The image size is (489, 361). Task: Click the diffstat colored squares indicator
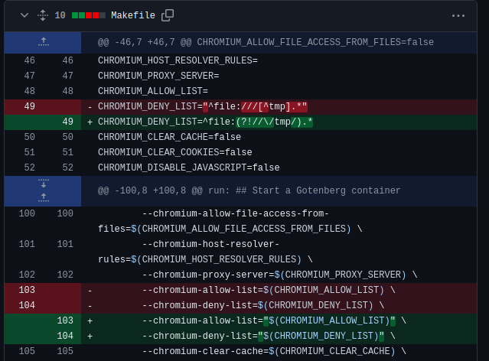pos(89,15)
